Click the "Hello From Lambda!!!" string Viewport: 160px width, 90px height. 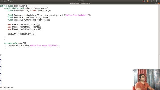tap(77, 15)
